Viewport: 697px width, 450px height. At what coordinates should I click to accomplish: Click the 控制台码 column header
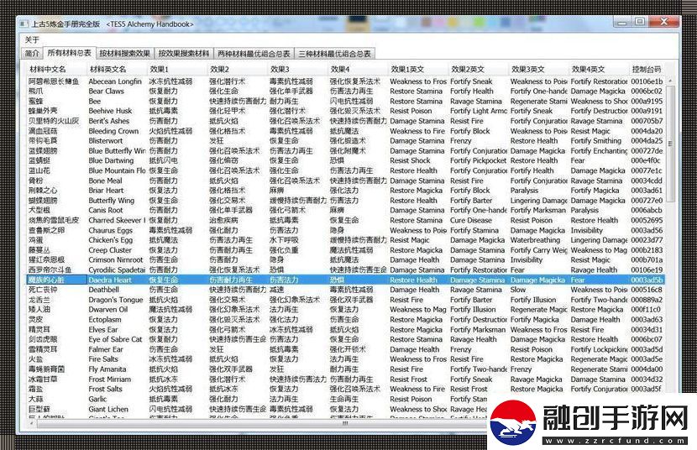pos(647,70)
